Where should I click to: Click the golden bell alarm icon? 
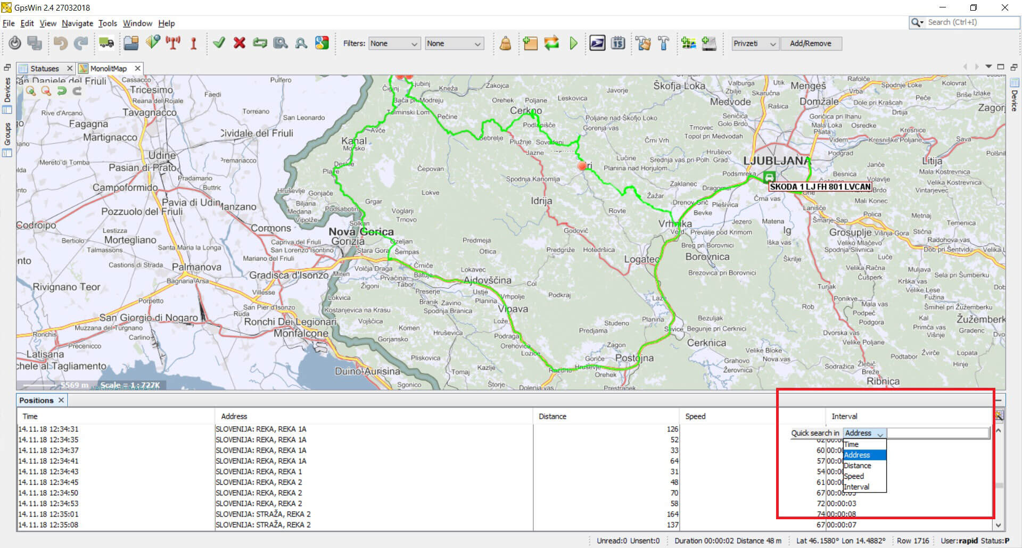click(505, 44)
